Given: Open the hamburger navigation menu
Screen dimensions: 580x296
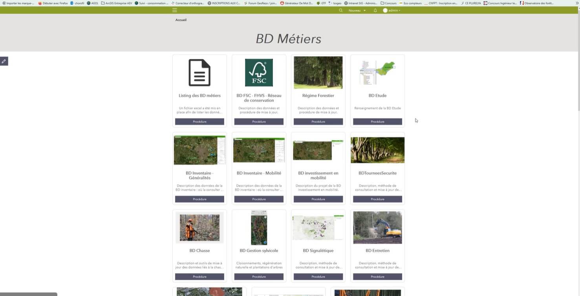Looking at the screenshot, I should (175, 10).
